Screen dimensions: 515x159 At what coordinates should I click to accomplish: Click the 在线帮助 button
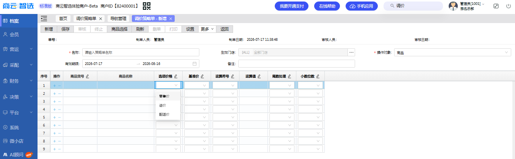tap(327, 6)
